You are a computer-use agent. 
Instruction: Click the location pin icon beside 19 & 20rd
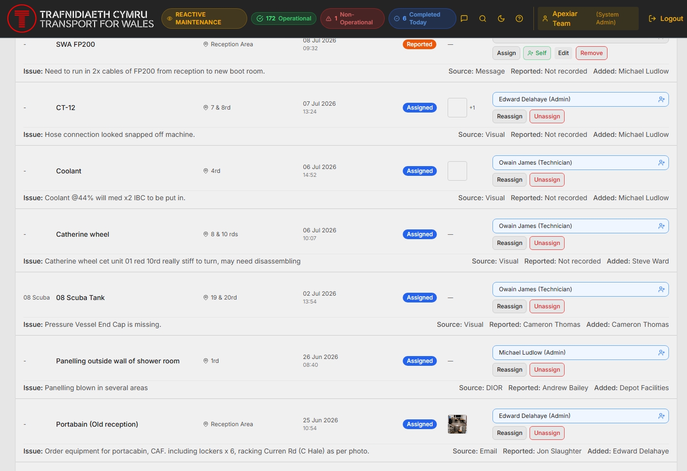[206, 298]
